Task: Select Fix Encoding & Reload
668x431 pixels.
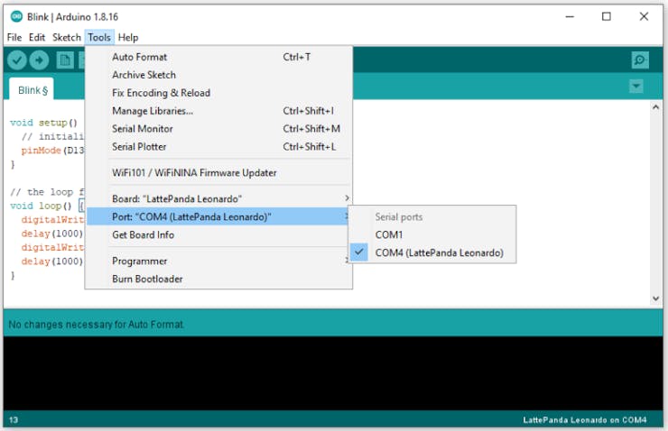Action: pyautogui.click(x=219, y=93)
